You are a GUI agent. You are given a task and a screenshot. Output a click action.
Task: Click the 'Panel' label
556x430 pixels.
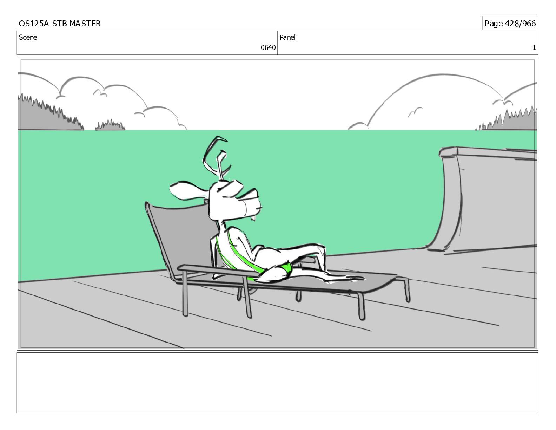pos(287,37)
